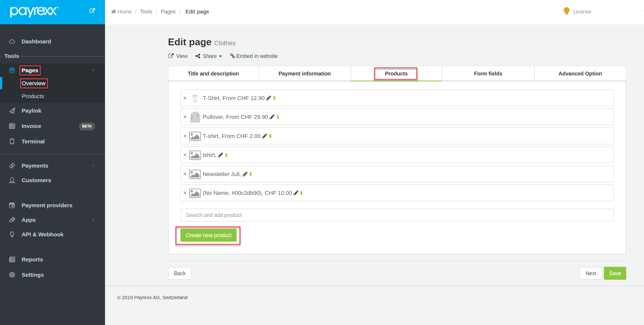
Task: Remove the (No Name, #00c2db90) product
Action: click(x=185, y=193)
